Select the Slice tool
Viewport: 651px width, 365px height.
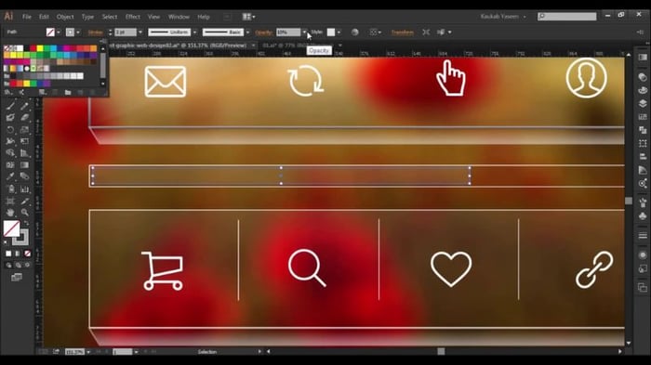24,202
